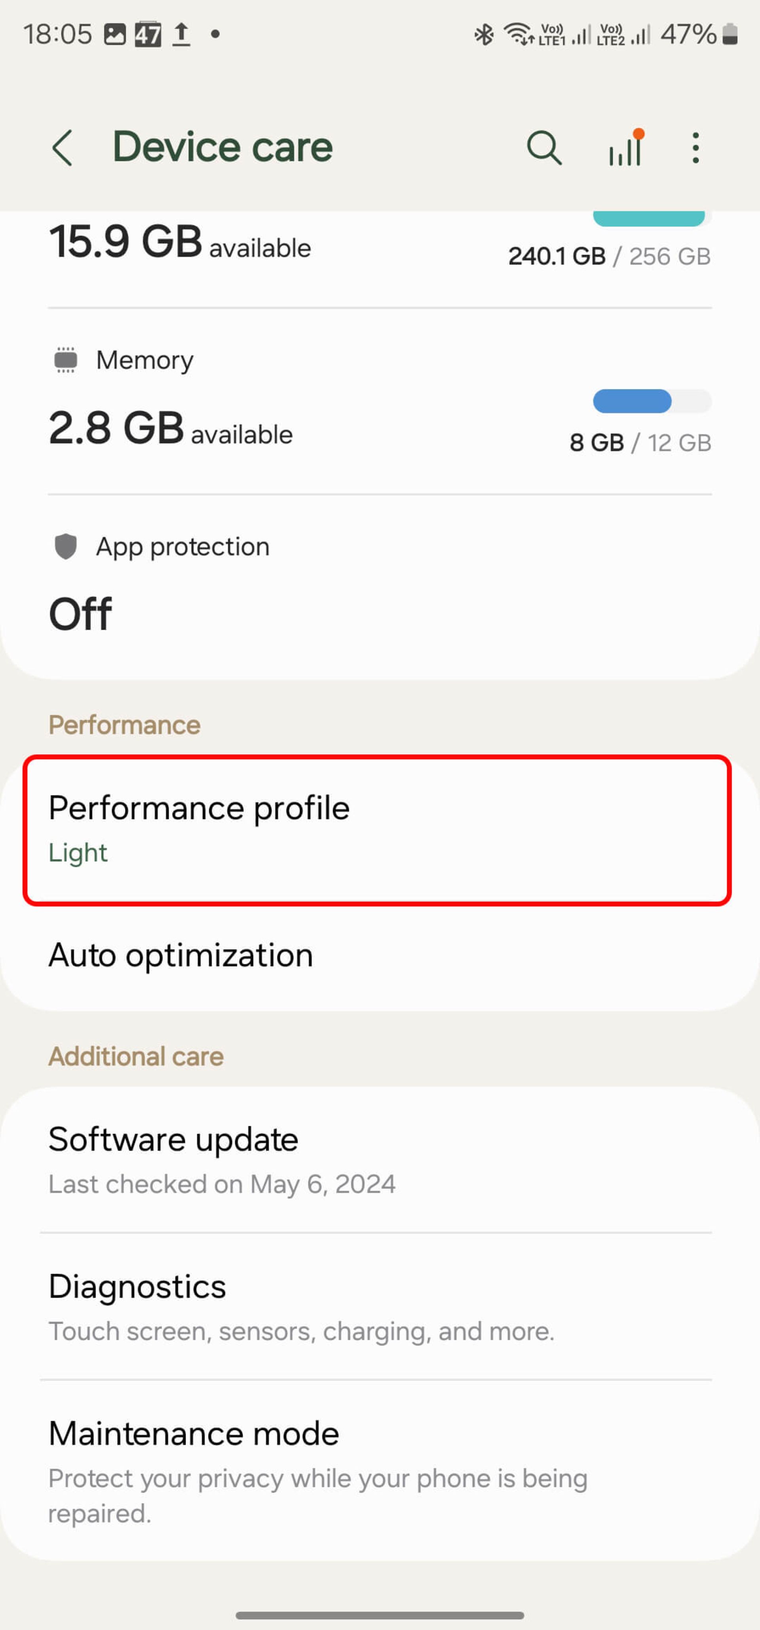Tap App protection Off status
Viewport: 760px width, 1630px height.
(80, 614)
